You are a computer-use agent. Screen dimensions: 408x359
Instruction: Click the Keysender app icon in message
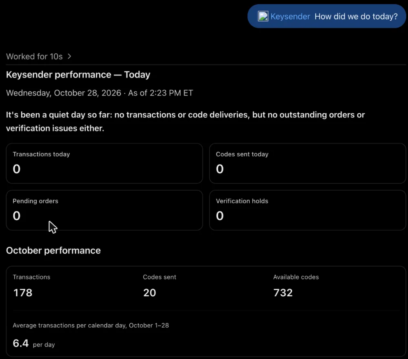coord(263,16)
